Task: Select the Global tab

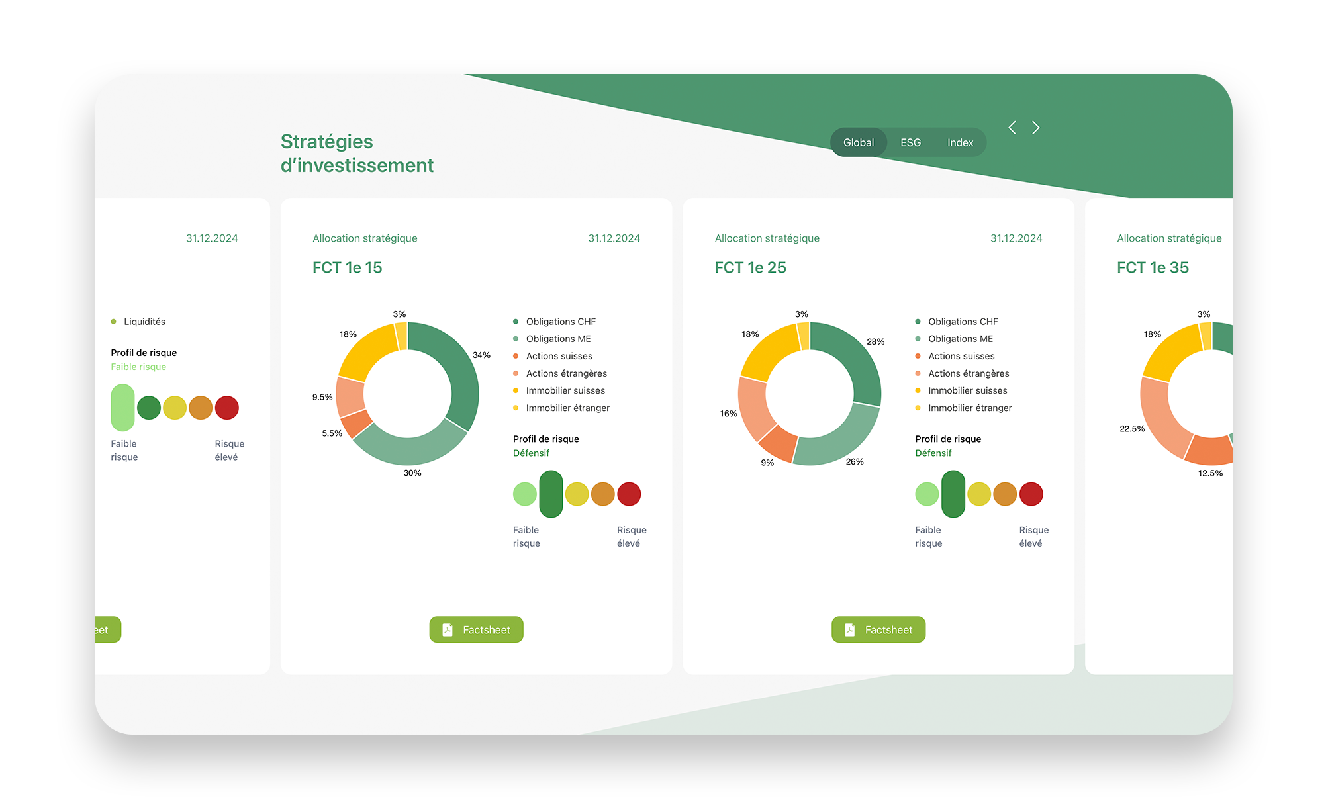Action: 859,142
